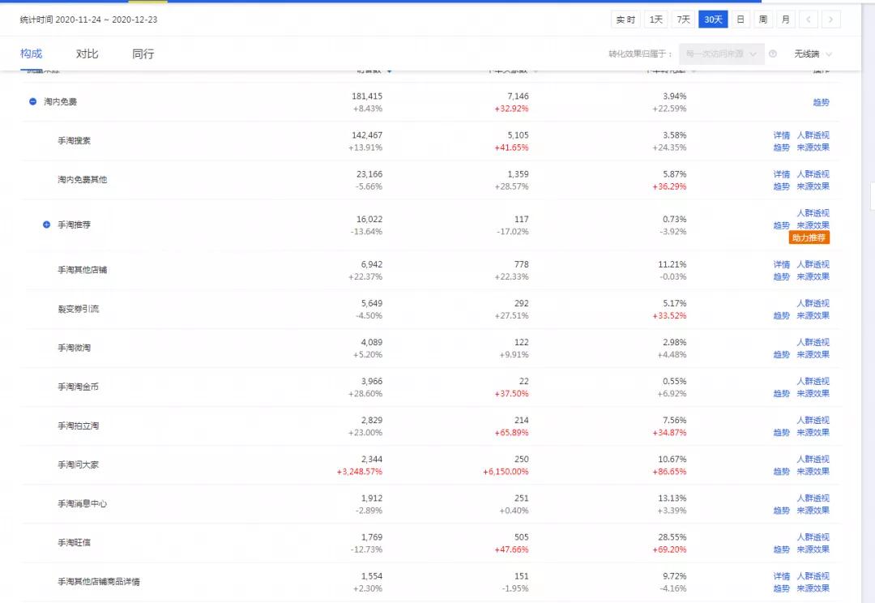Click the 构成 tab

(x=32, y=54)
